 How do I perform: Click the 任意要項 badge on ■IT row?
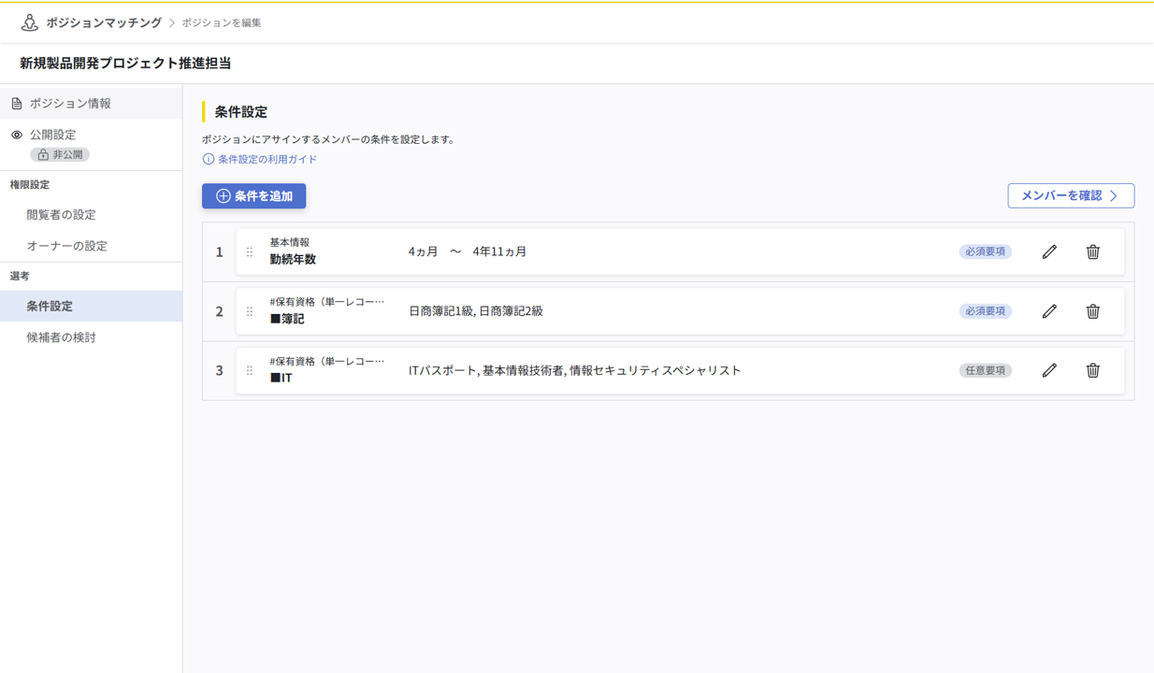(x=985, y=370)
